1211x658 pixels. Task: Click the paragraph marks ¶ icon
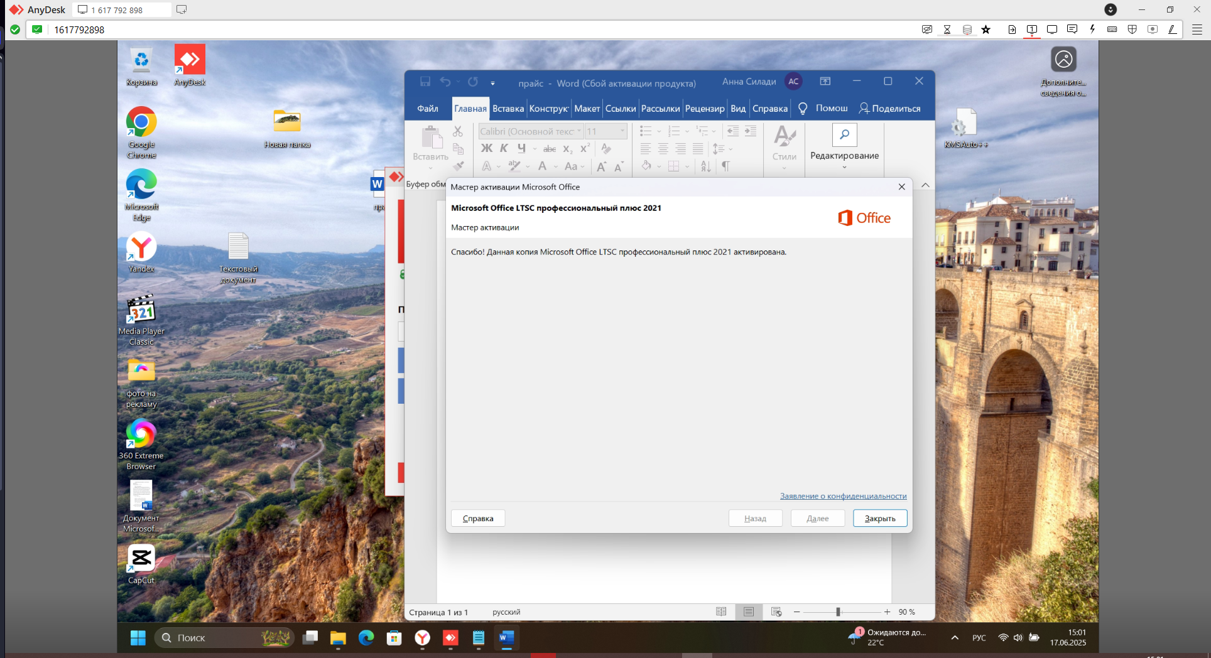point(726,166)
